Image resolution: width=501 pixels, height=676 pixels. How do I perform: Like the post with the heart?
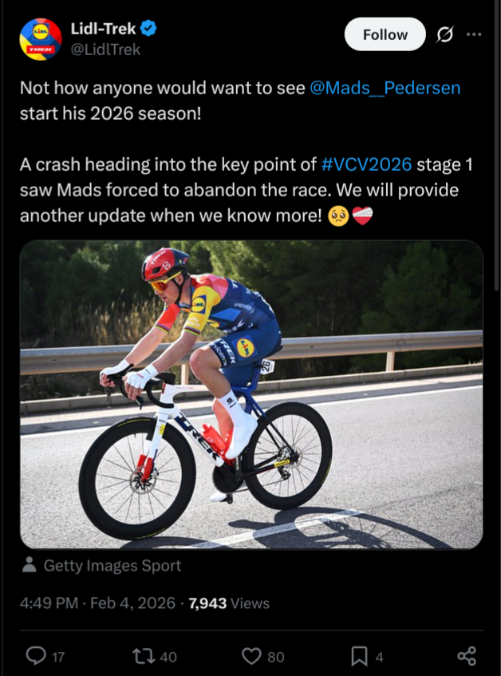point(252,656)
